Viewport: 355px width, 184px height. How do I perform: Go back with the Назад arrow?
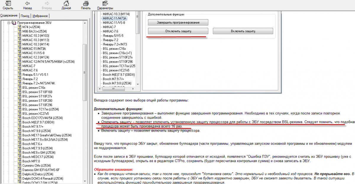(28, 5)
